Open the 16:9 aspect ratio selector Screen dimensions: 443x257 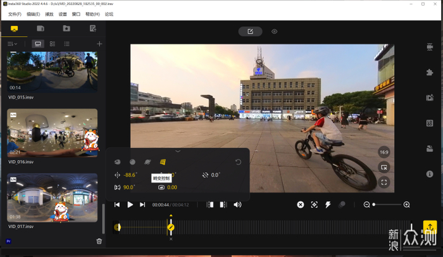tap(384, 153)
